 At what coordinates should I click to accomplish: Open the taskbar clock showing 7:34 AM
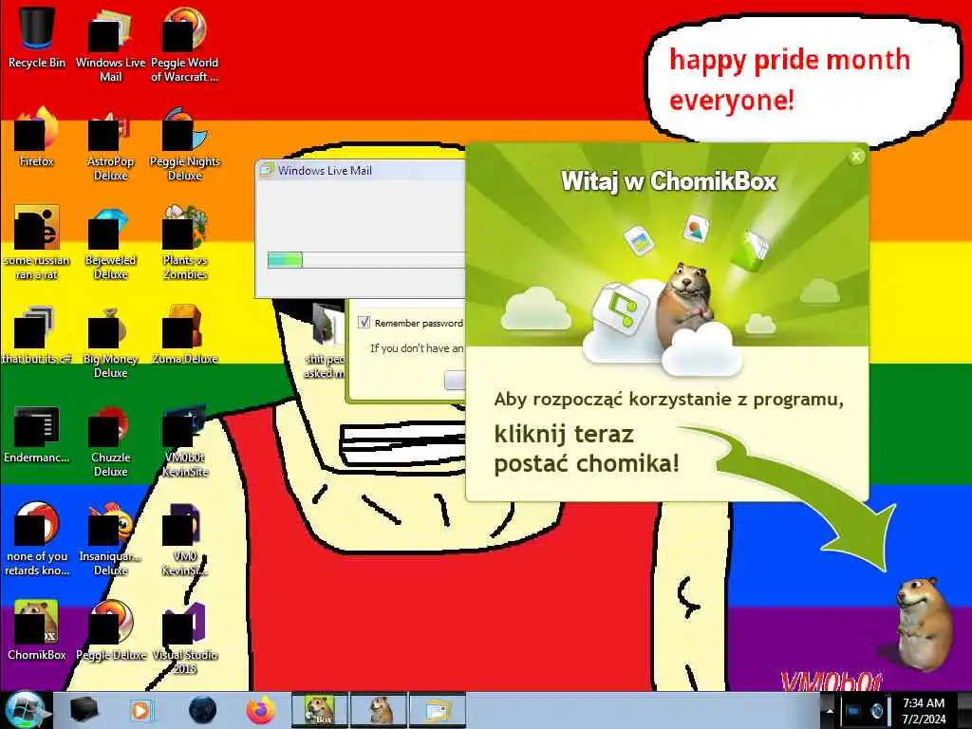click(x=924, y=710)
